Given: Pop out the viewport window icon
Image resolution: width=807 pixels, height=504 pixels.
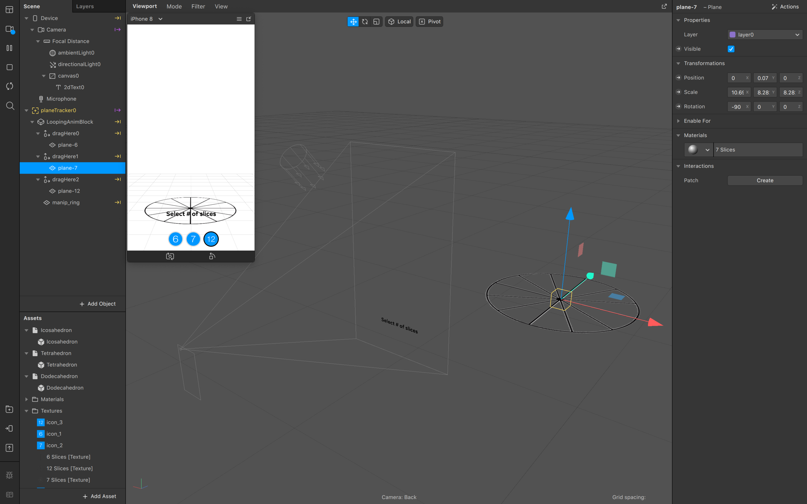Looking at the screenshot, I should tap(664, 6).
